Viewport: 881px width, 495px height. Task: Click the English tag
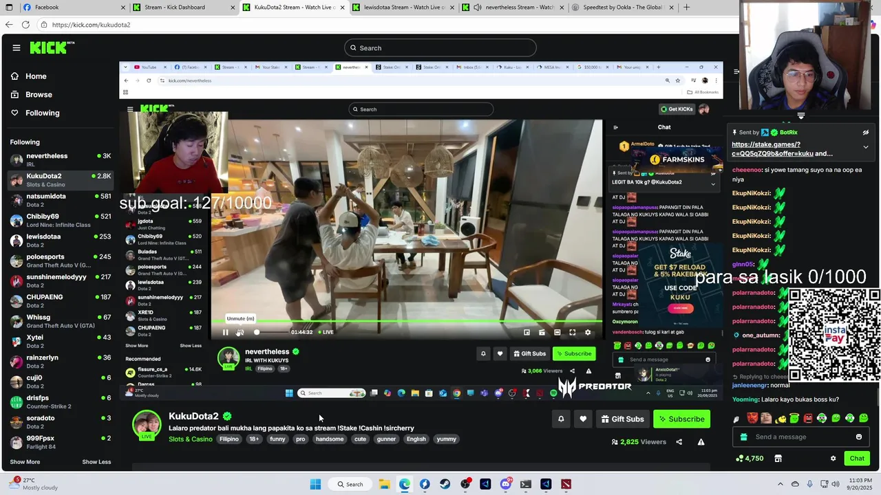416,439
